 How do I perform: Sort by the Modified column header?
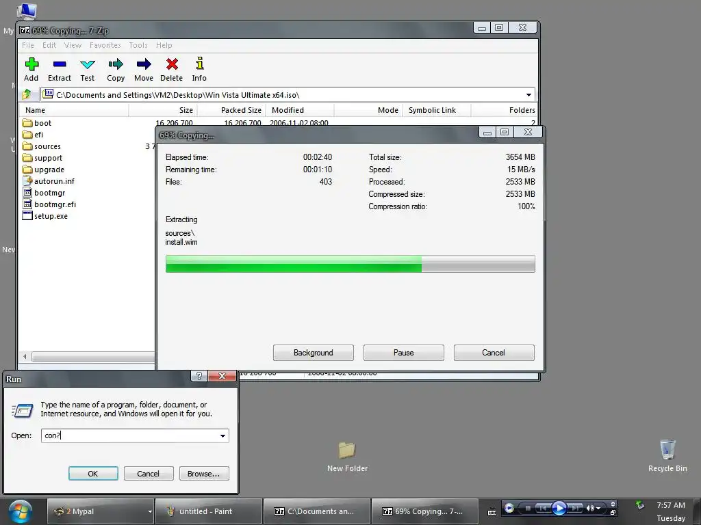click(300, 110)
